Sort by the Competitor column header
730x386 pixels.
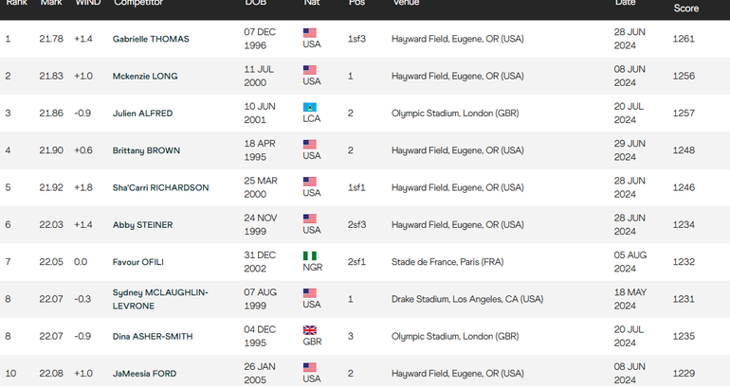[138, 4]
